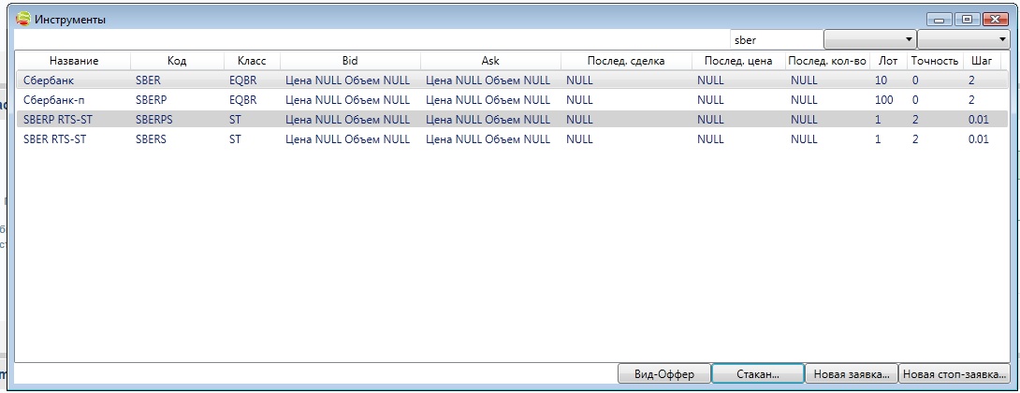Click the Послед. цена NULL cell in SBERS row
Screen dimensions: 1020x393
[709, 139]
